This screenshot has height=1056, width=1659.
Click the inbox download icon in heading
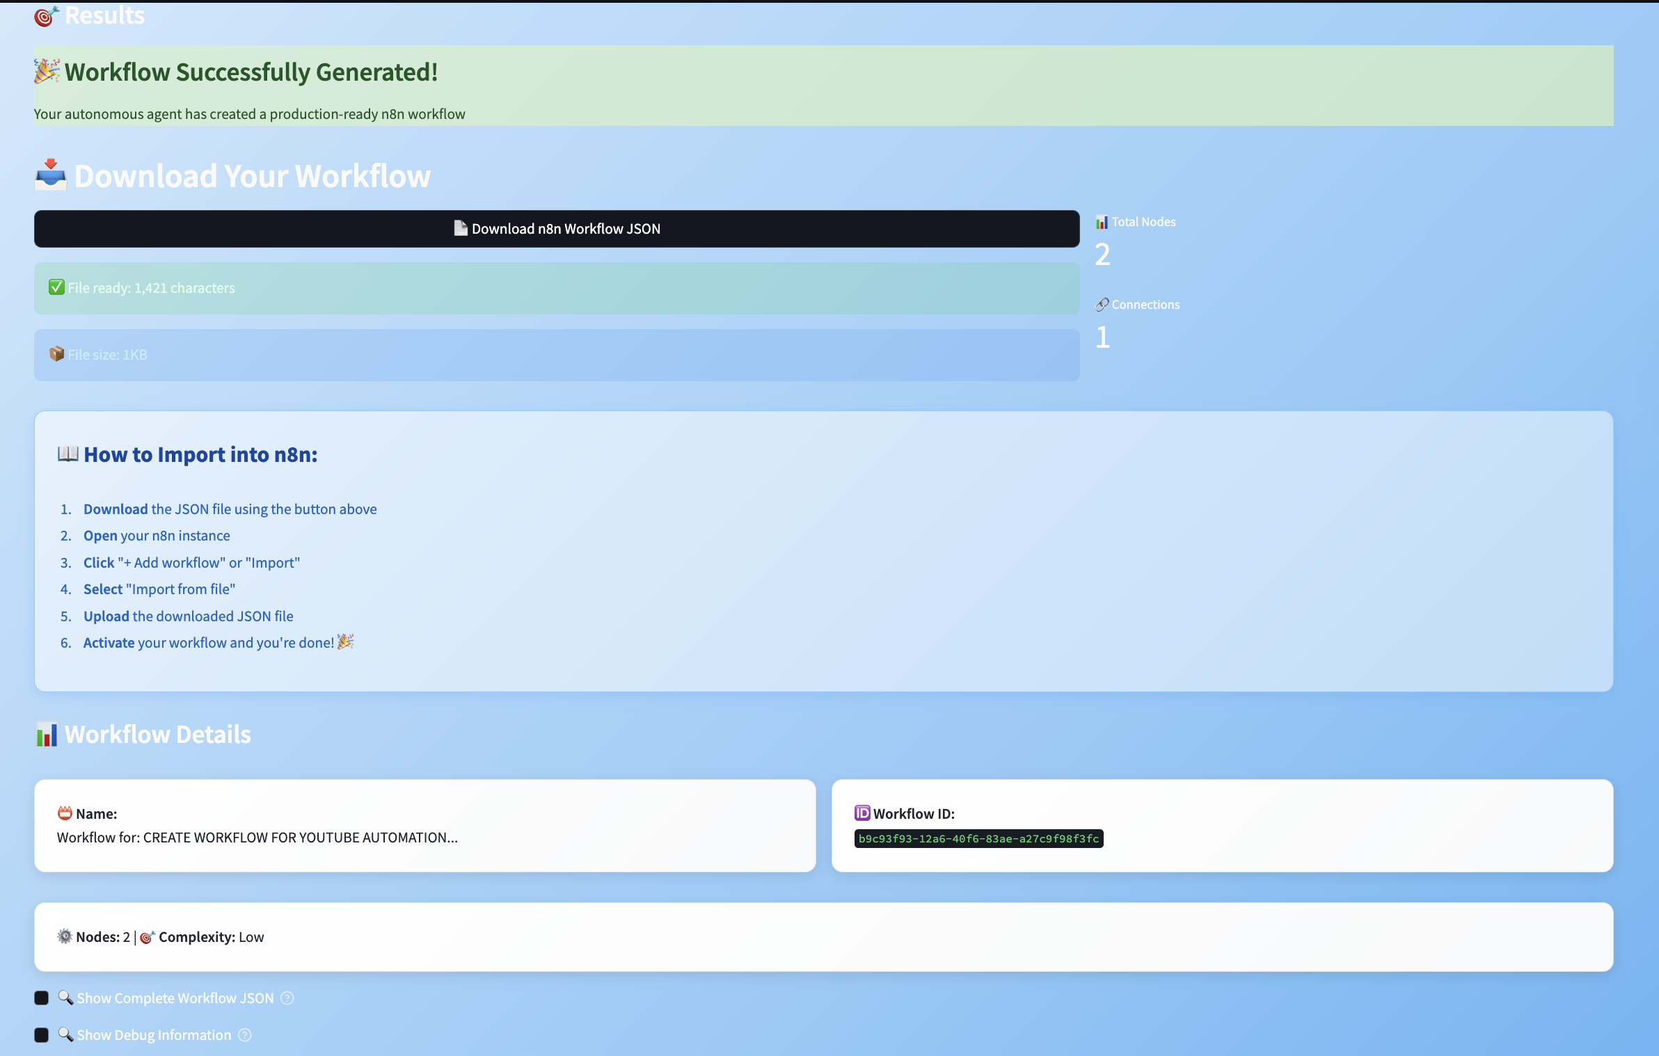point(51,175)
